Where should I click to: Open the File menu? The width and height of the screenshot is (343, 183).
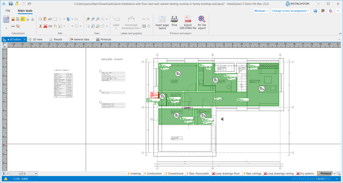8,11
